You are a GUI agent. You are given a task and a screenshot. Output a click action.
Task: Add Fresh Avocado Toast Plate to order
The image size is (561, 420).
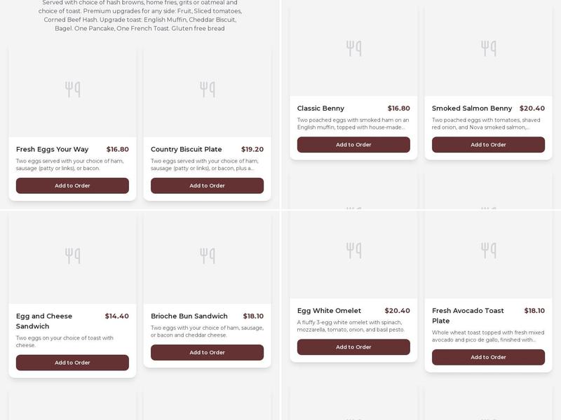coord(488,357)
